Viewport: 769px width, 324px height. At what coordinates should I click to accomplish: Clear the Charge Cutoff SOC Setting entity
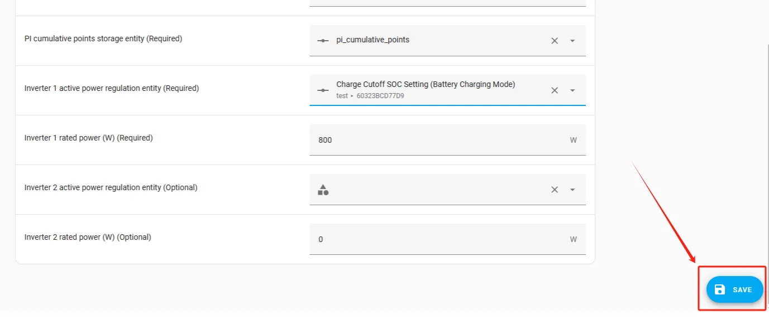(x=555, y=90)
